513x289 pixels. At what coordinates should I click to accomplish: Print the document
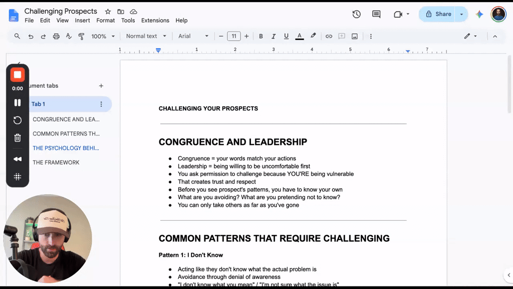pos(56,36)
